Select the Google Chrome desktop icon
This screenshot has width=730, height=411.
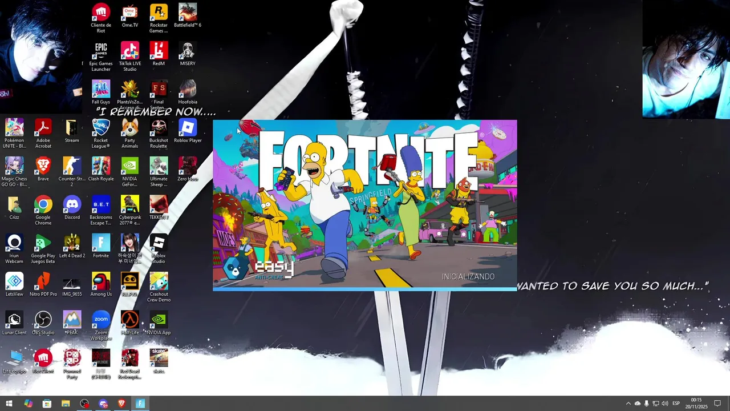43,210
